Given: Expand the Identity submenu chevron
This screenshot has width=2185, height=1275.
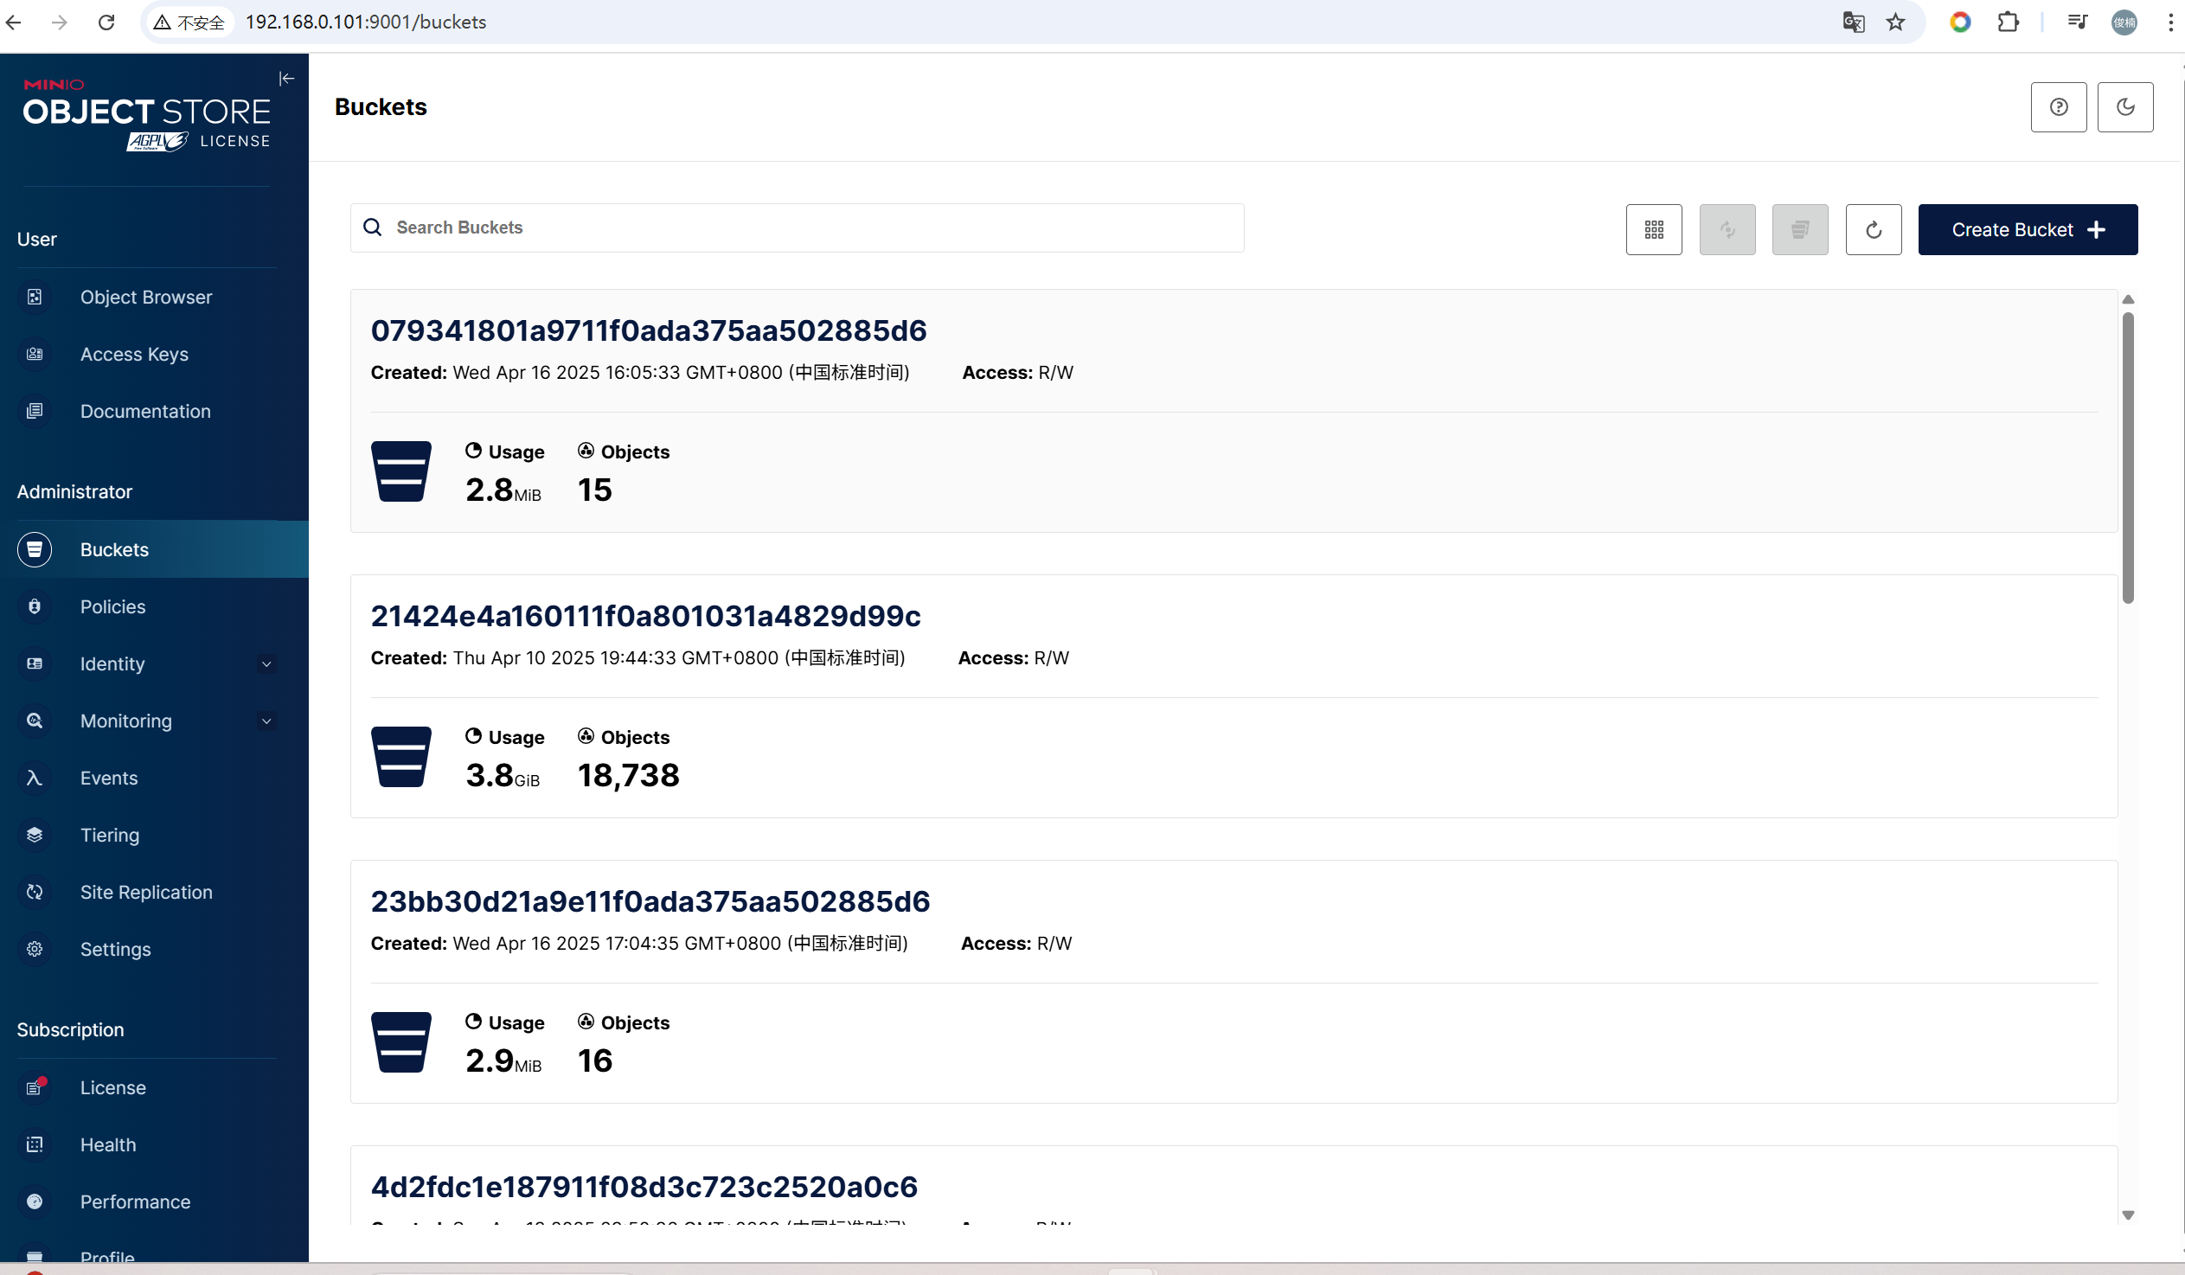Looking at the screenshot, I should [x=266, y=664].
